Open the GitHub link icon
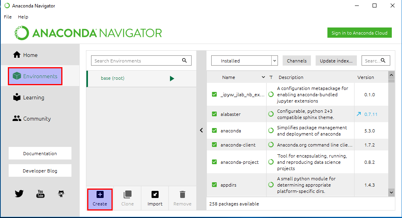 [61, 194]
